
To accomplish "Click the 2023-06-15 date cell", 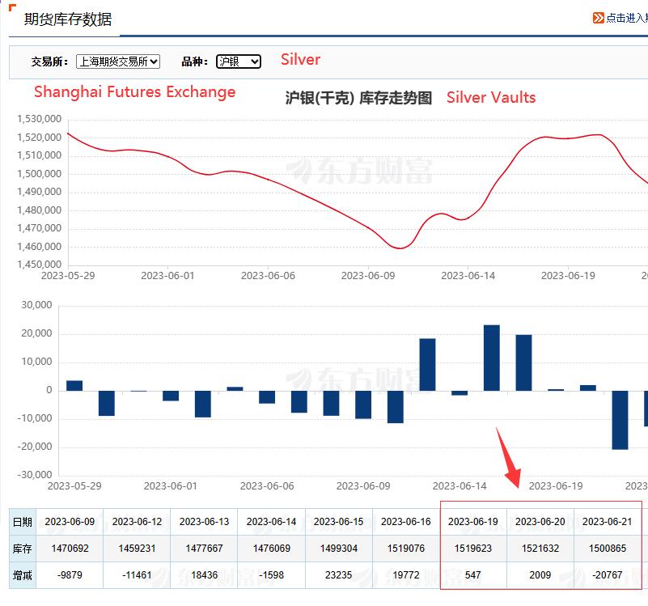I will click(338, 522).
